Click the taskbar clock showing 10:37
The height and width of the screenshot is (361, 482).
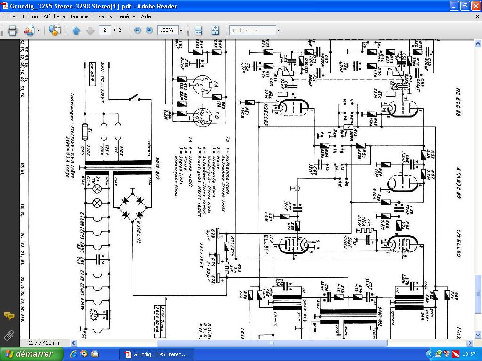469,354
